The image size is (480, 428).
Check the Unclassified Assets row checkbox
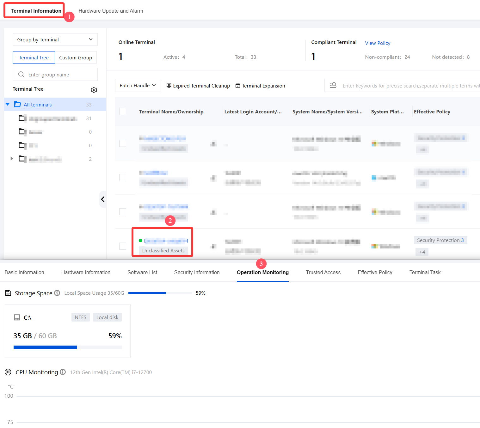(x=123, y=246)
